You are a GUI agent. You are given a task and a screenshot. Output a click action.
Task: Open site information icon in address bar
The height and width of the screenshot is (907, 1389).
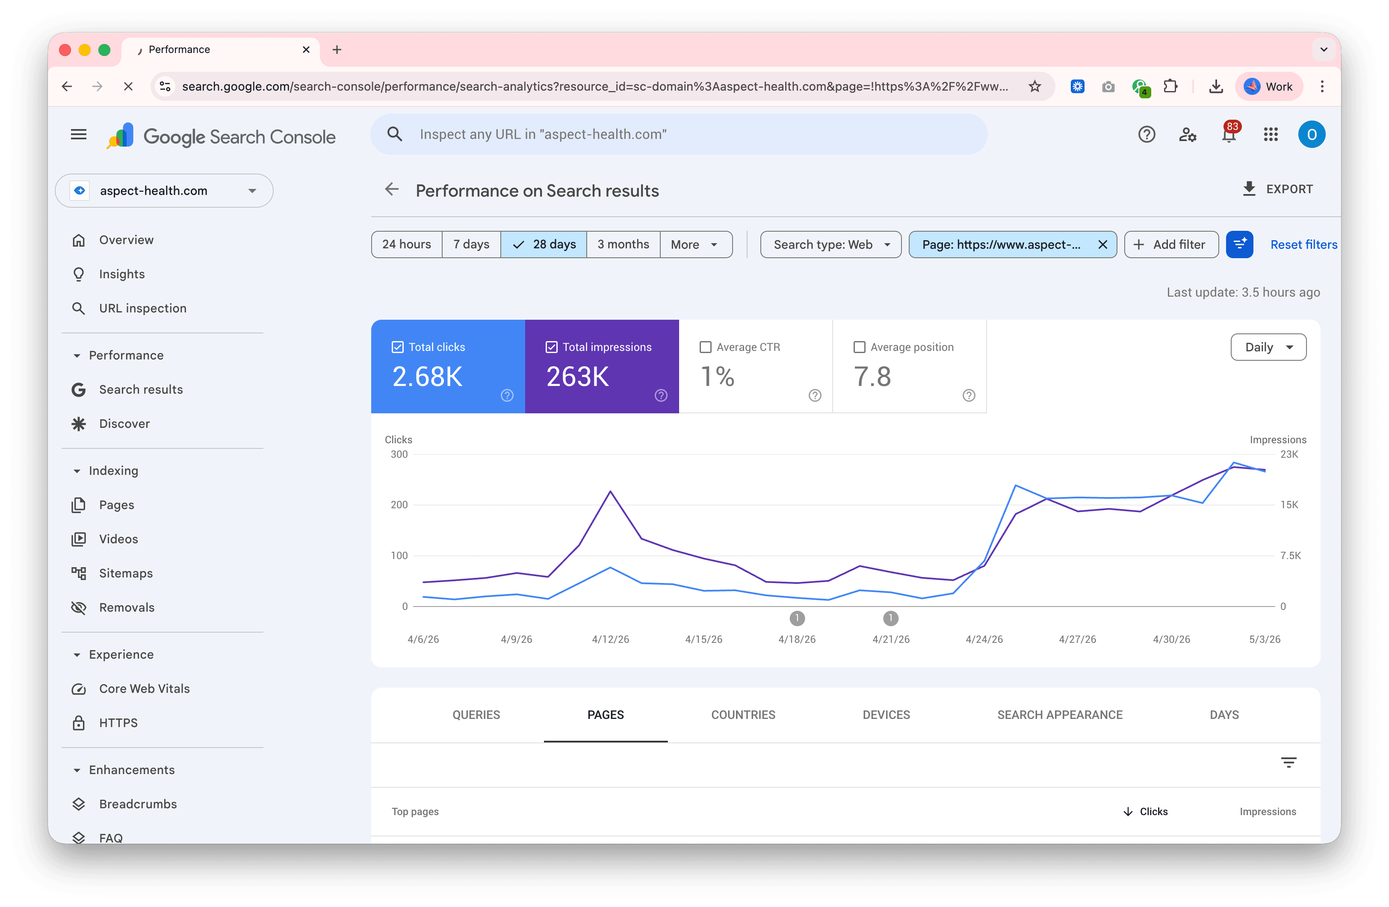pyautogui.click(x=165, y=87)
